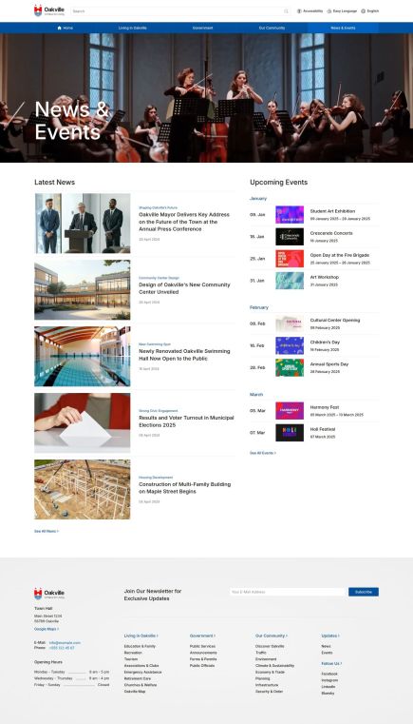413x724 pixels.
Task: Open the Google Maps link in the footer
Action: (x=47, y=629)
